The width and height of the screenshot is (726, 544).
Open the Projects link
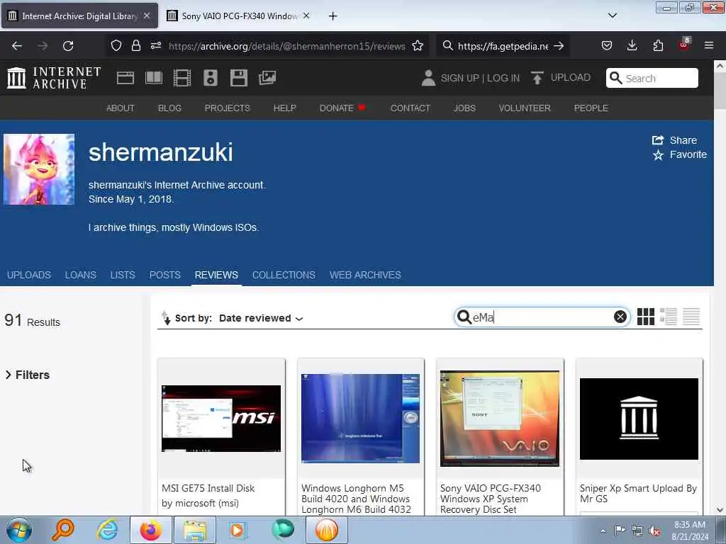point(228,108)
